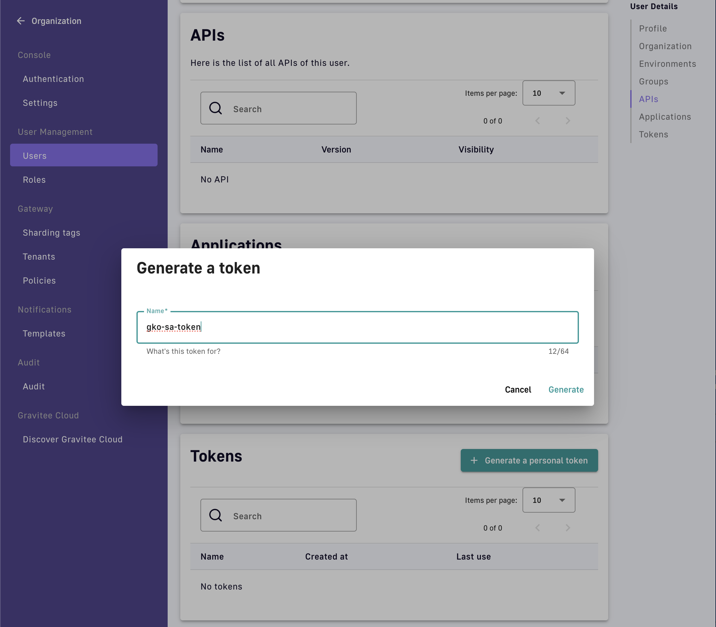Image resolution: width=716 pixels, height=627 pixels.
Task: Focus the token Name input field
Action: pyautogui.click(x=357, y=327)
